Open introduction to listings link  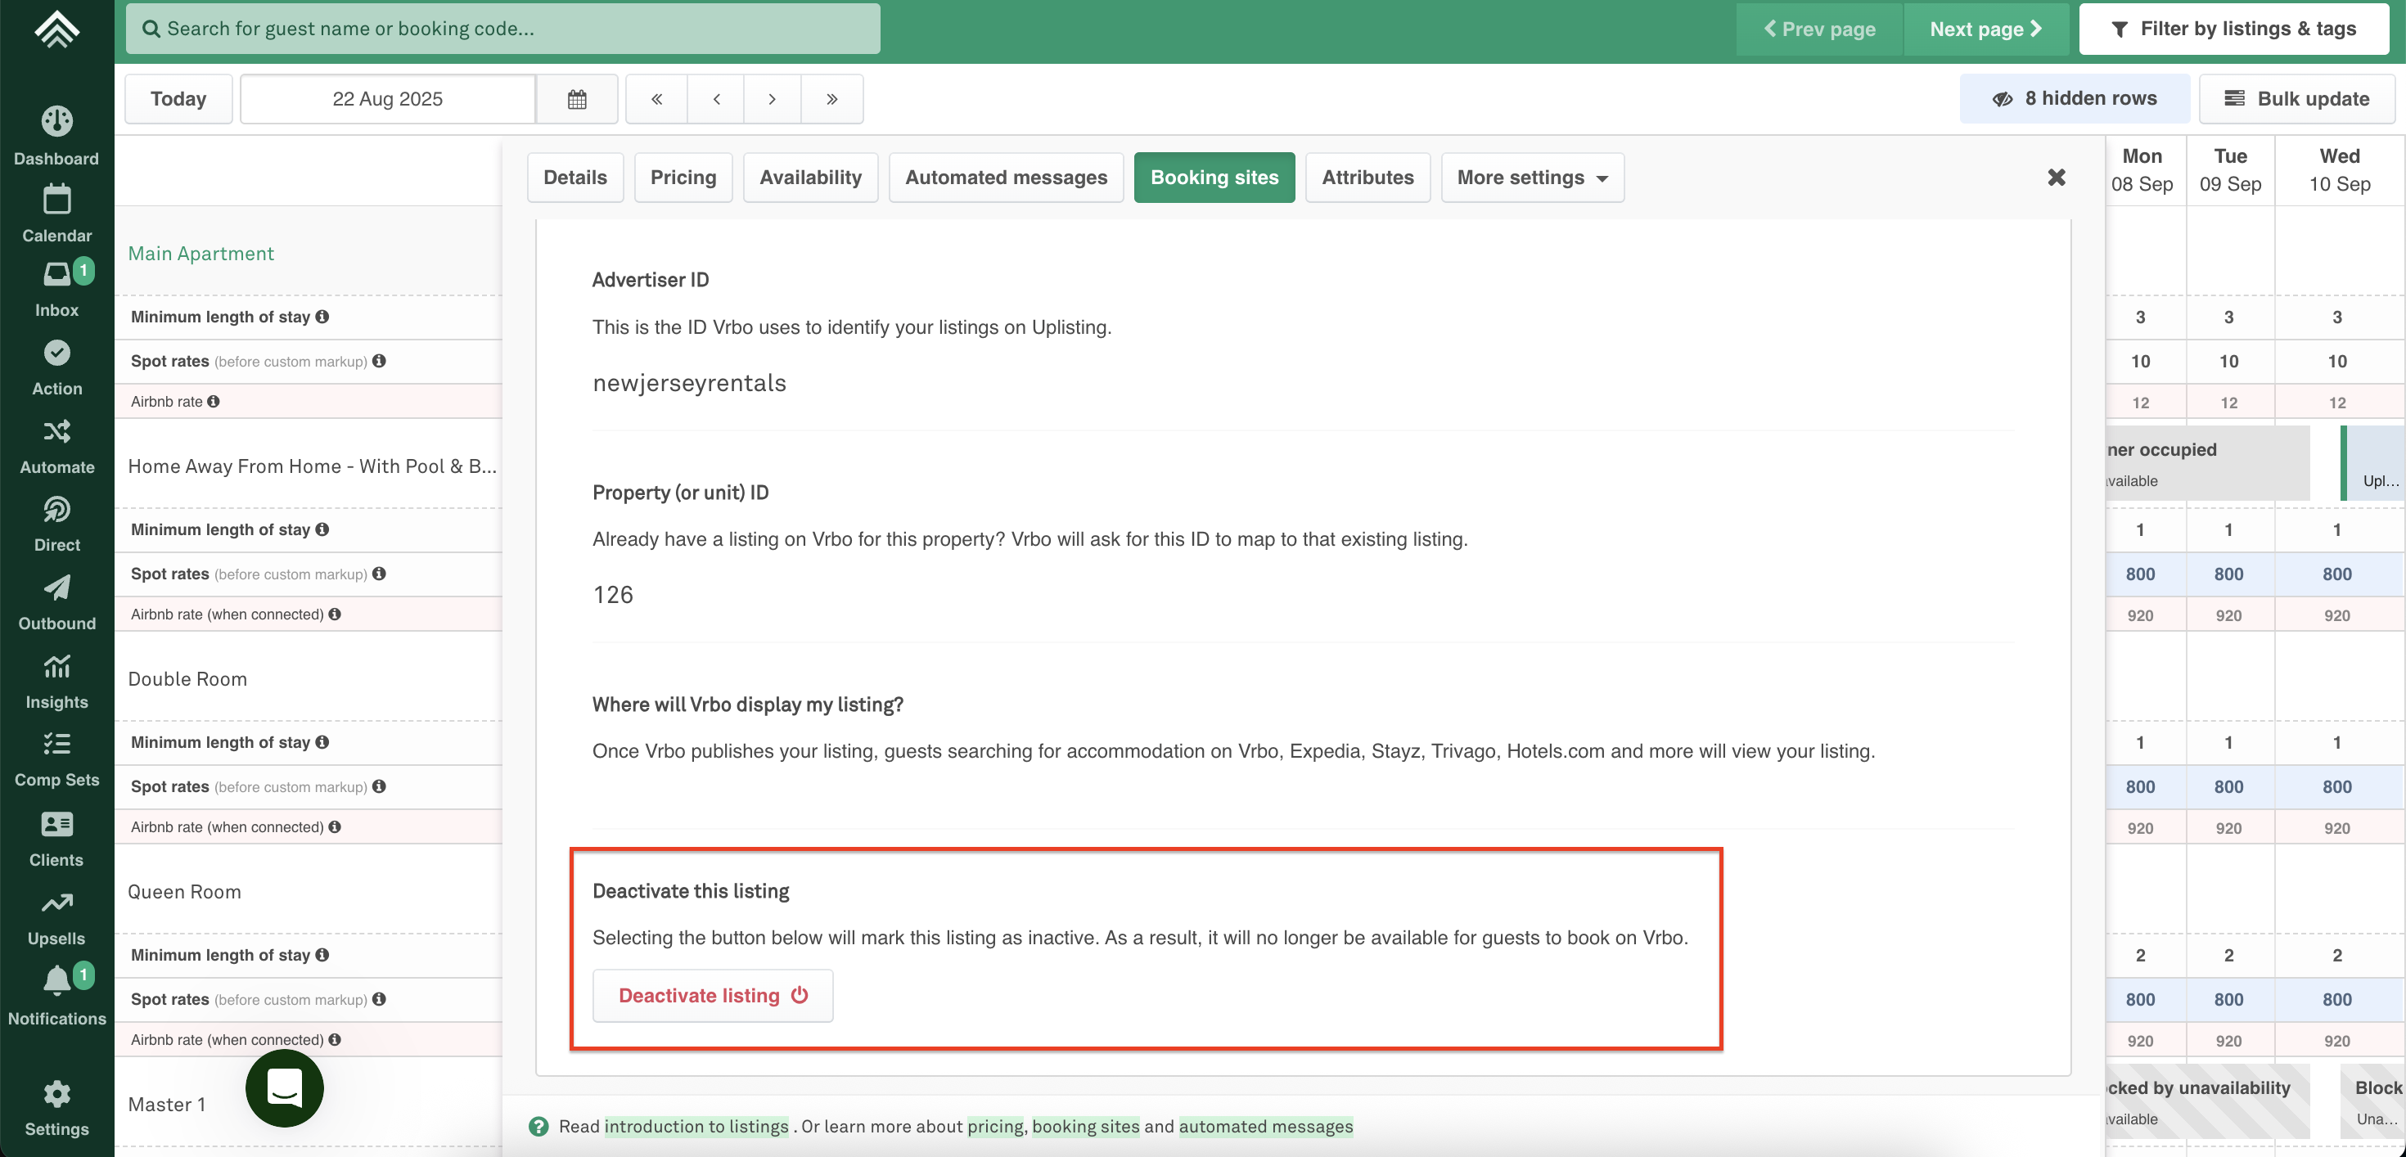tap(696, 1126)
